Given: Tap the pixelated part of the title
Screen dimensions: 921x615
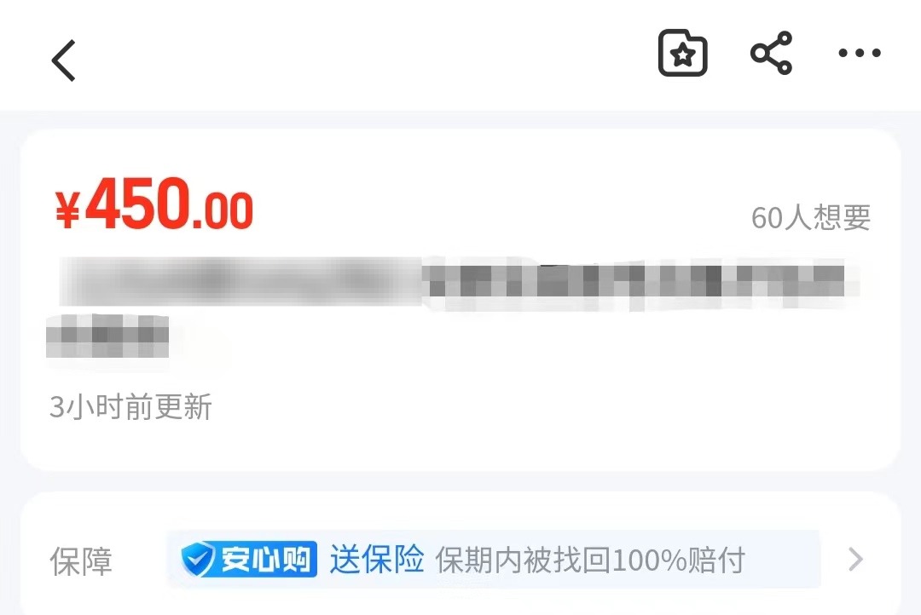Looking at the screenshot, I should (637, 282).
